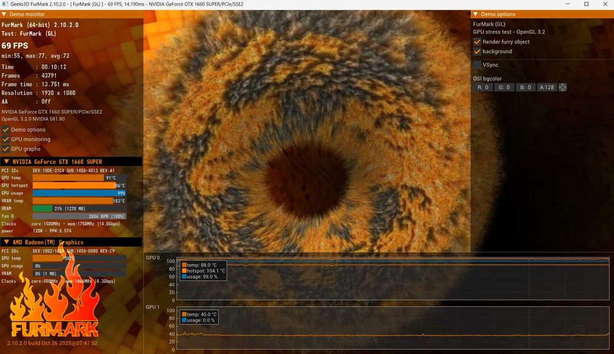The height and width of the screenshot is (354, 614).
Task: Click the GPU usage 99% bar
Action: coord(79,193)
